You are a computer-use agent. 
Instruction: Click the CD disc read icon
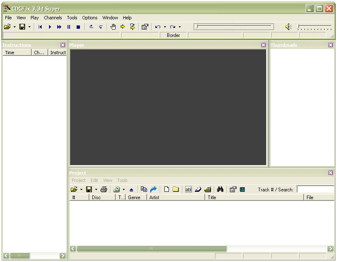117,189
